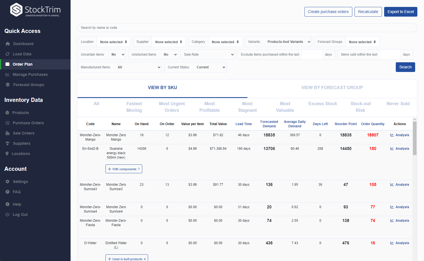Click the Products box icon
This screenshot has height=261, width=424.
coord(7,113)
